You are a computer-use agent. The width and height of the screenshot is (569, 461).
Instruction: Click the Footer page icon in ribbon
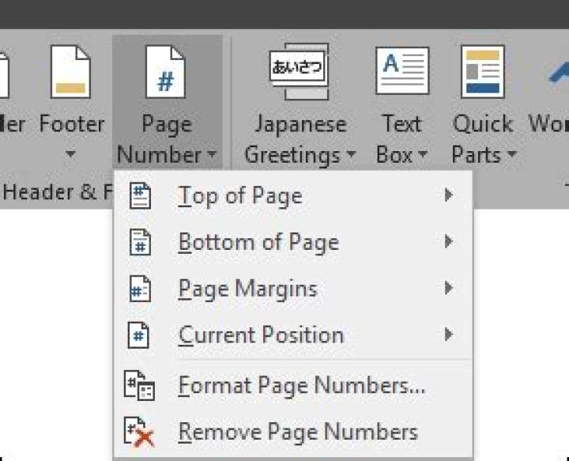(x=70, y=71)
